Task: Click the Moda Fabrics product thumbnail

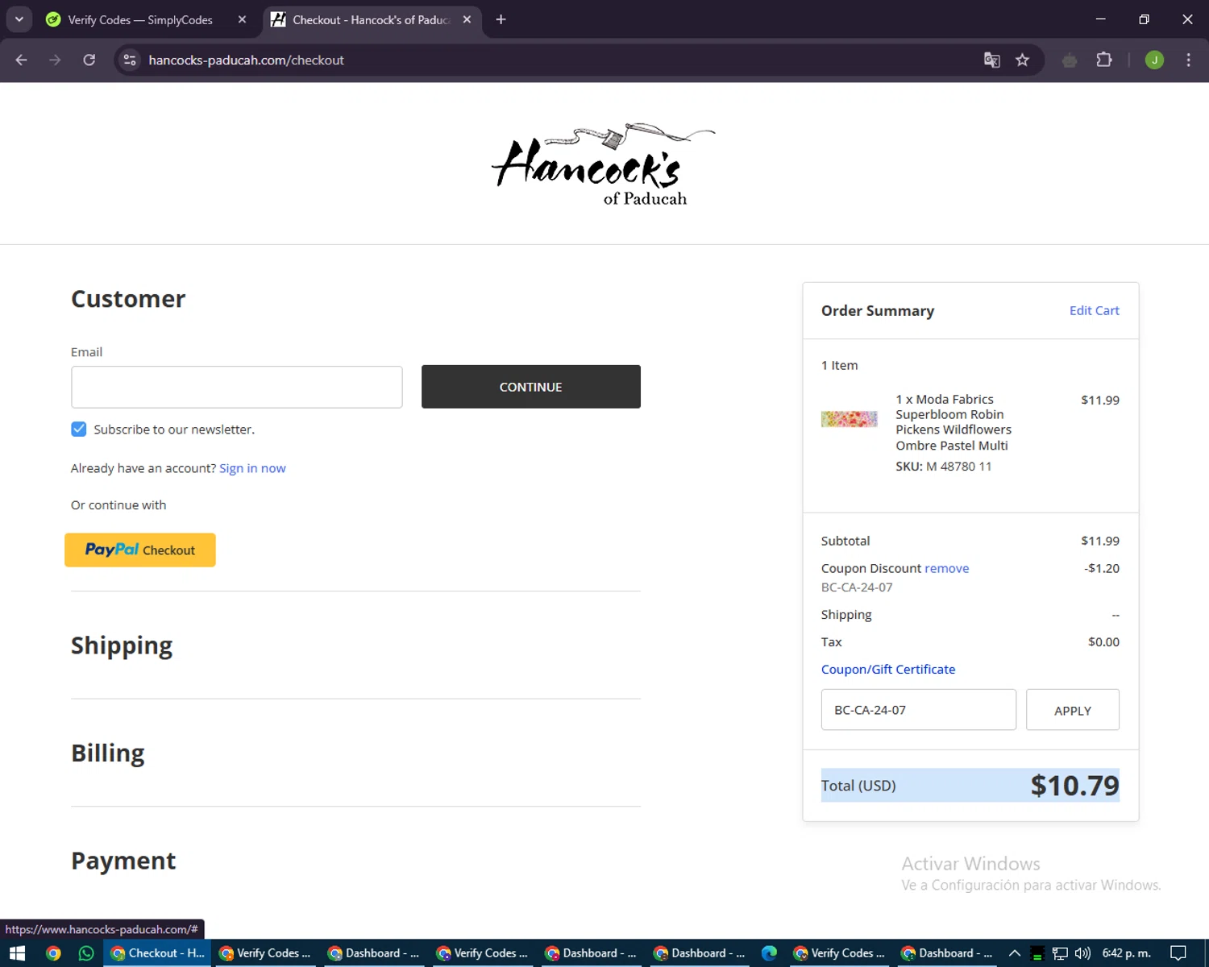Action: (x=849, y=419)
